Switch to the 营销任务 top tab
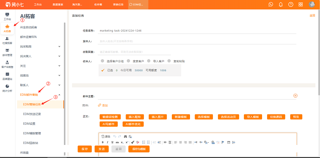Image resolution: width=320 pixels, height=158 pixels. click(118, 5)
